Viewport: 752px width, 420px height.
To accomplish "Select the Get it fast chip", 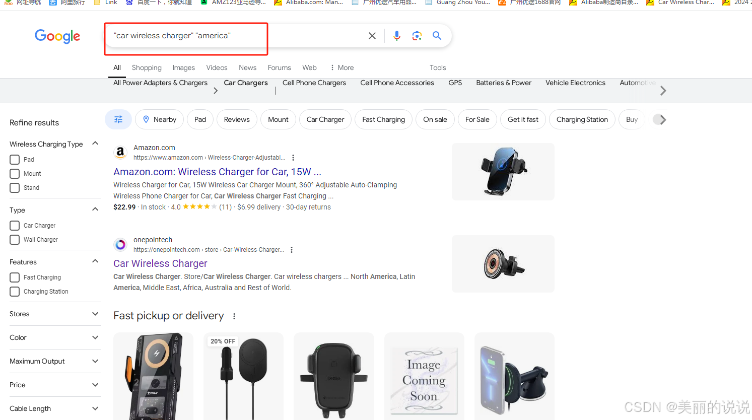I will pos(523,119).
